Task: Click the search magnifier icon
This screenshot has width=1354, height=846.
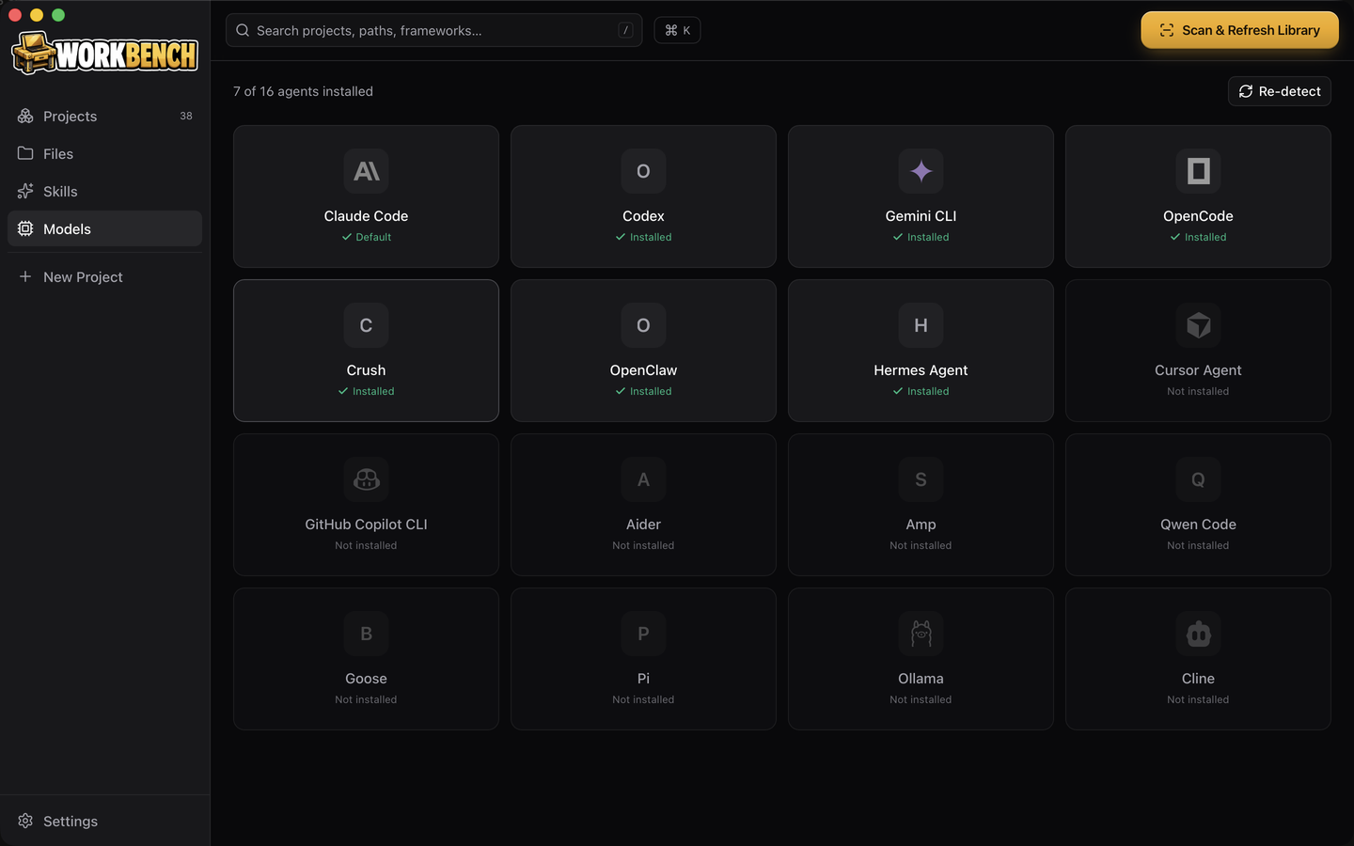Action: click(x=243, y=30)
